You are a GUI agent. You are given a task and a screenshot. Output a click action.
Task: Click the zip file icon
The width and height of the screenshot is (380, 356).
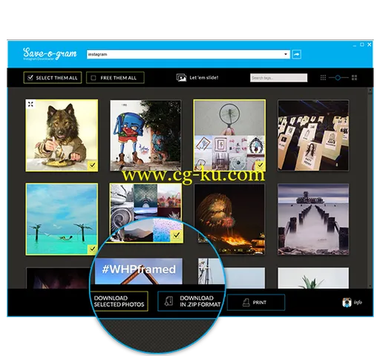[x=169, y=301]
